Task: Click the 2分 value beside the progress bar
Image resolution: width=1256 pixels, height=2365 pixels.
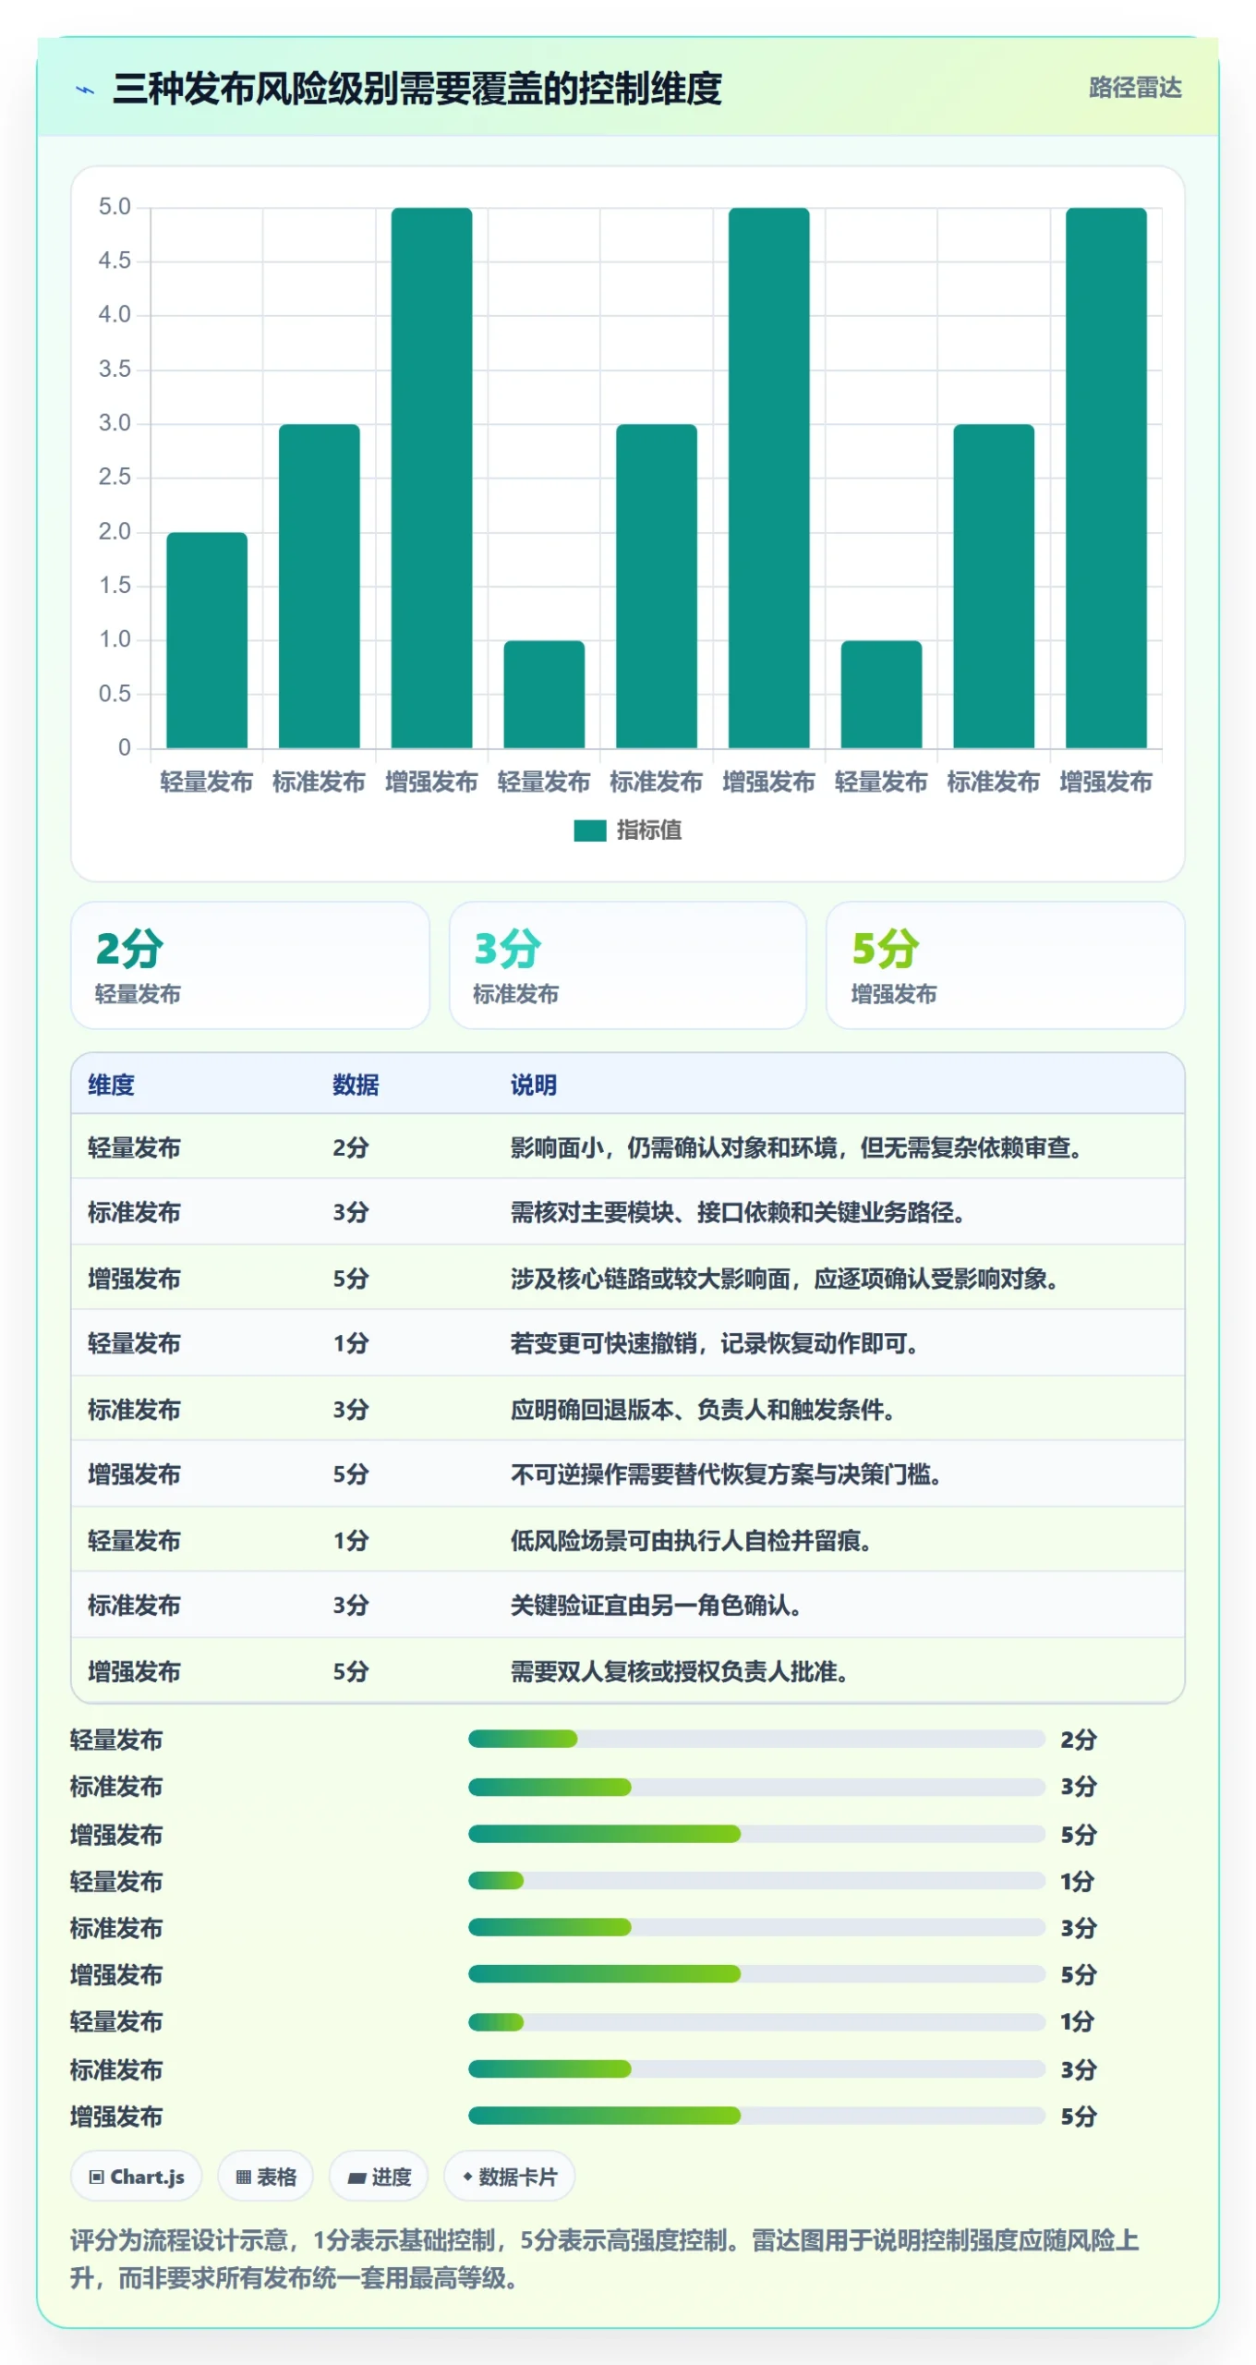Action: tap(1078, 1740)
